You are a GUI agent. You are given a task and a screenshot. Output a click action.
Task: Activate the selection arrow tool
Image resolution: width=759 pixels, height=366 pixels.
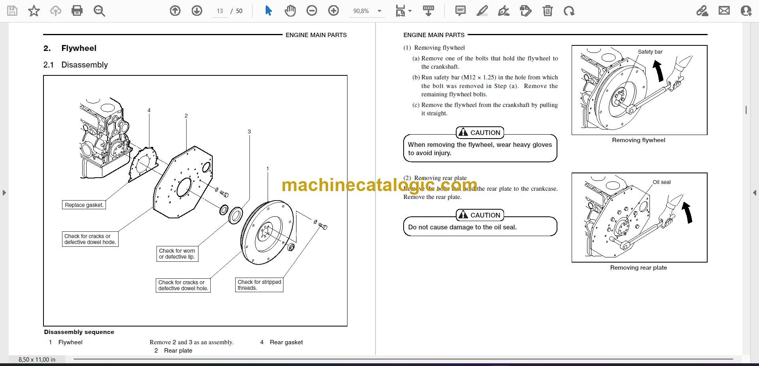(x=268, y=11)
